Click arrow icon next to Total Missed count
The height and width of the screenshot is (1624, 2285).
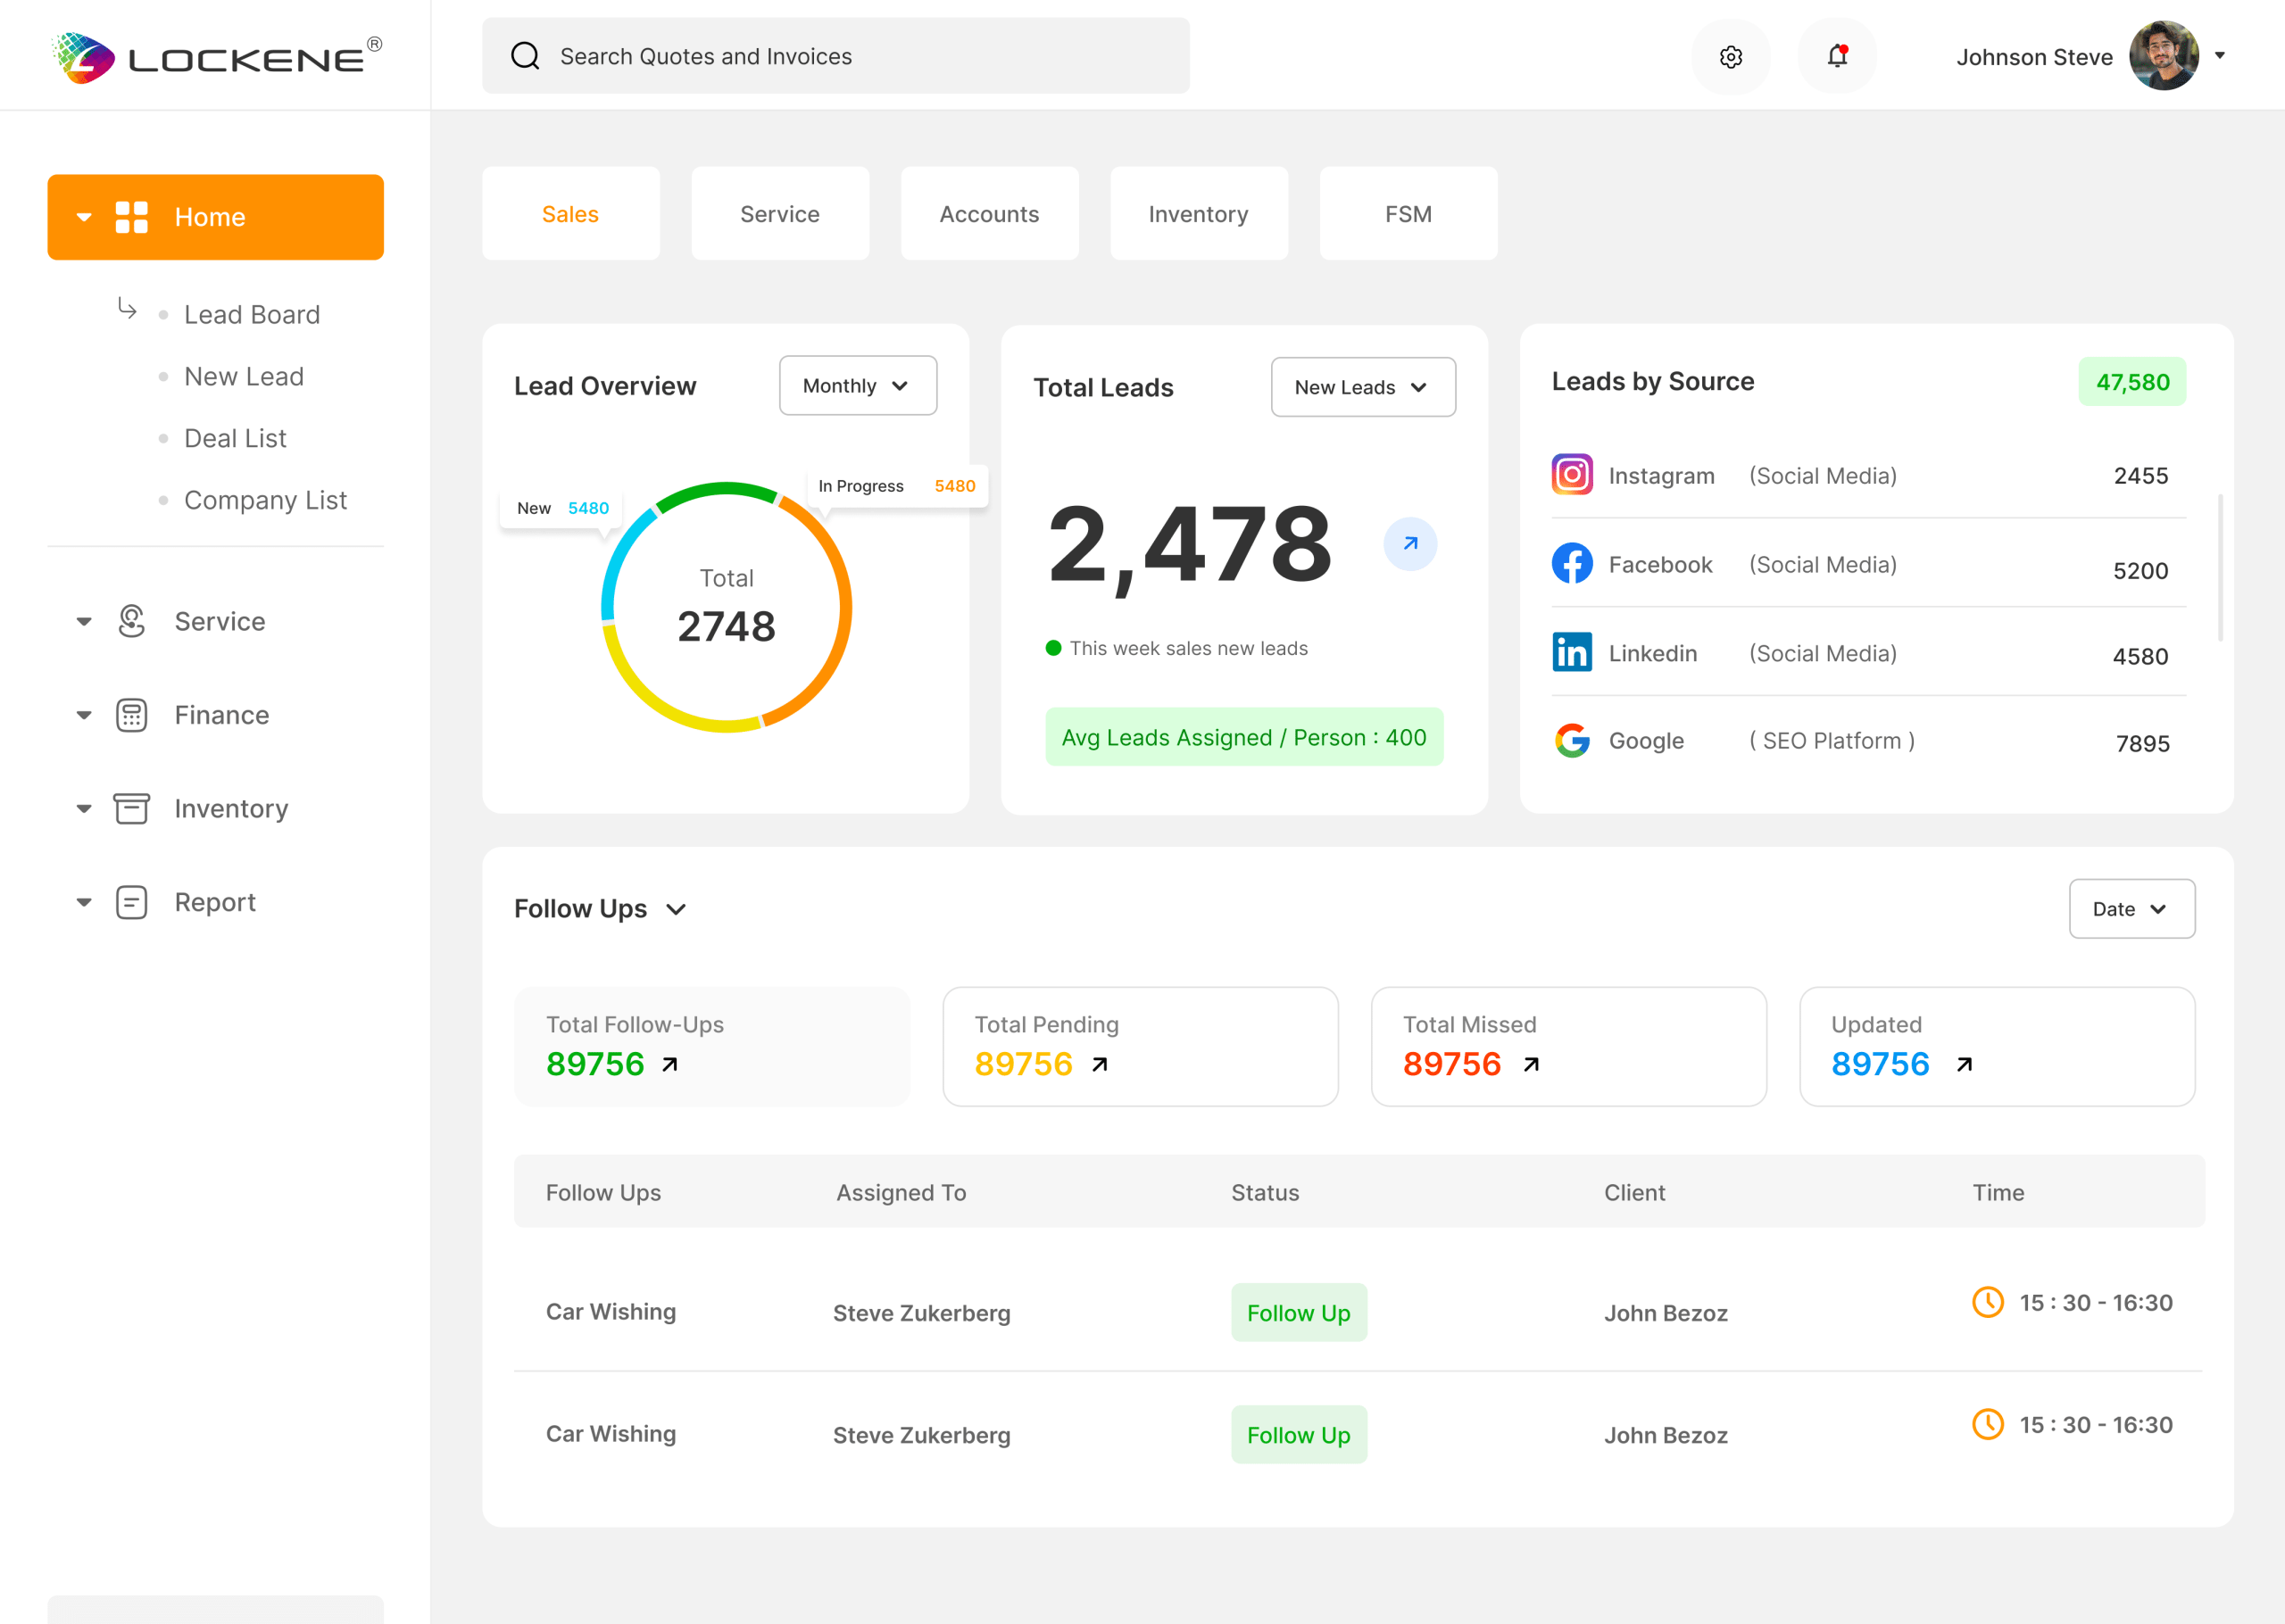[1531, 1064]
